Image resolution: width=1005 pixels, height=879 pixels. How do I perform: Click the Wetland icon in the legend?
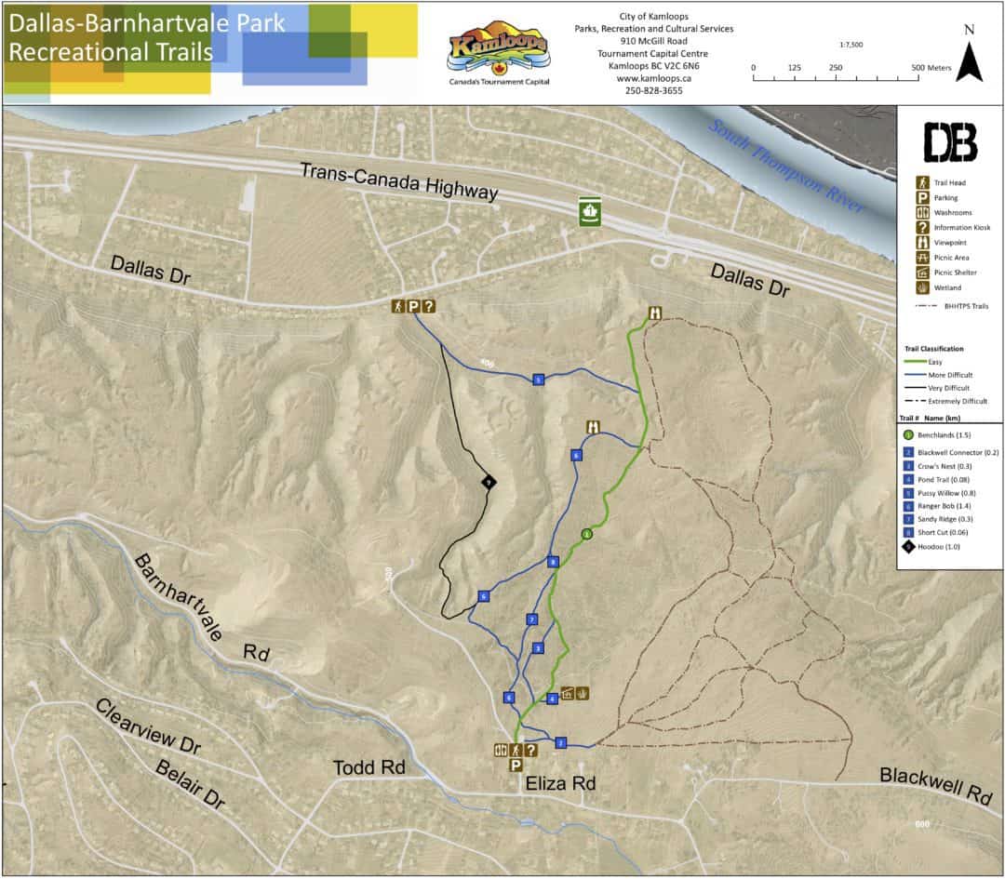923,288
